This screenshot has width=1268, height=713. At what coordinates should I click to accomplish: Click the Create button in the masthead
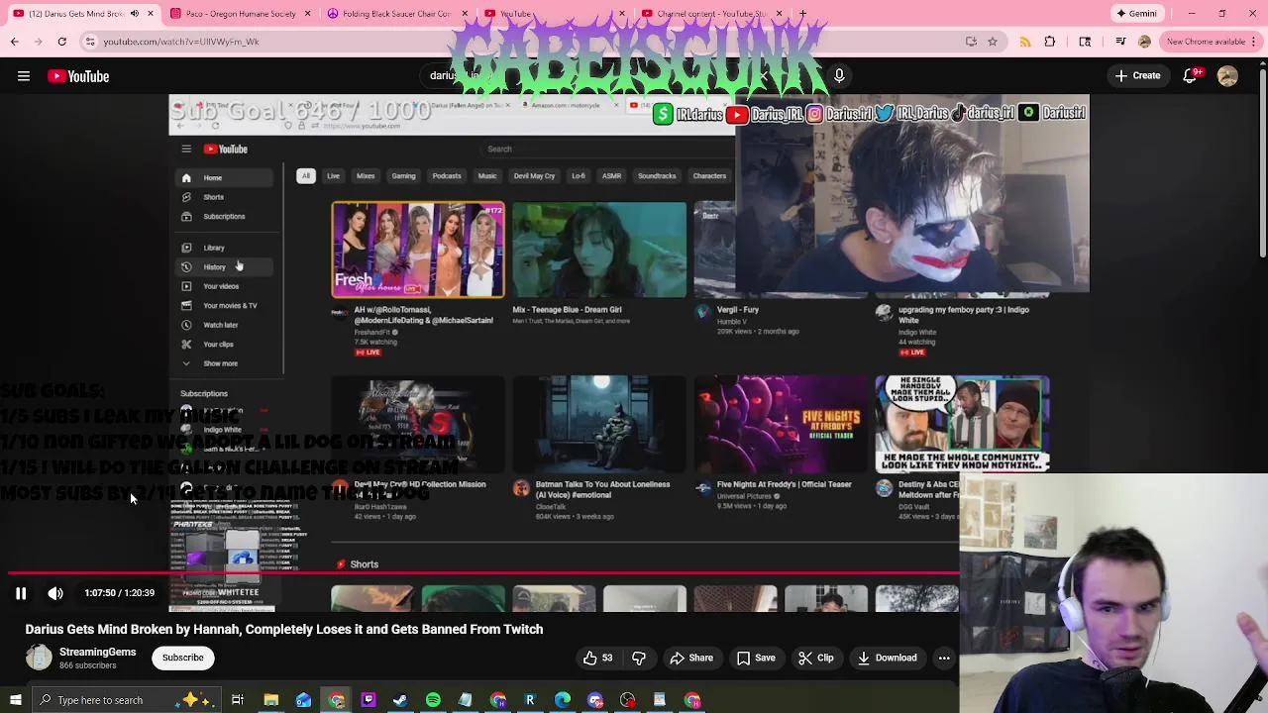1136,75
